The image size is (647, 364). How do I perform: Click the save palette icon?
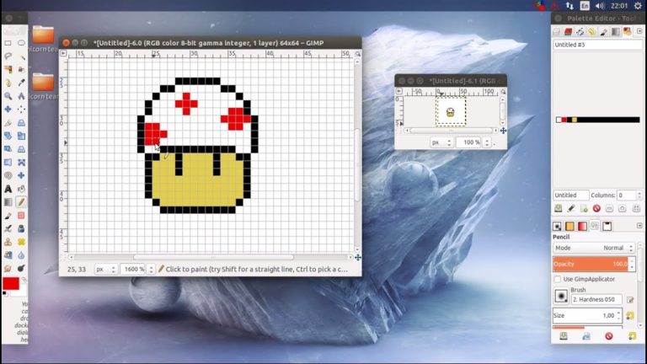point(559,209)
